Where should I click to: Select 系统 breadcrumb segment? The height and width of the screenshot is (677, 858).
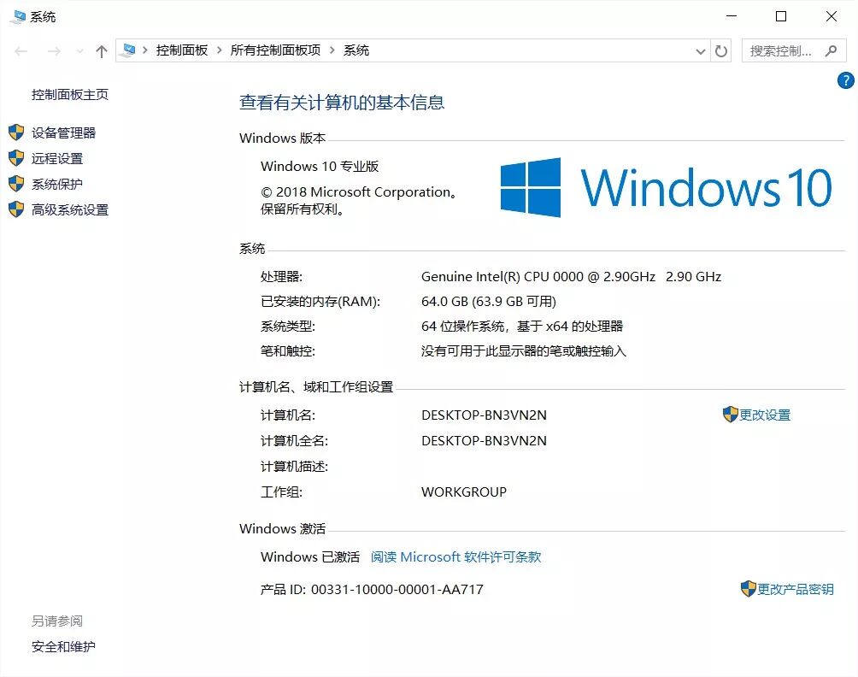click(x=356, y=50)
